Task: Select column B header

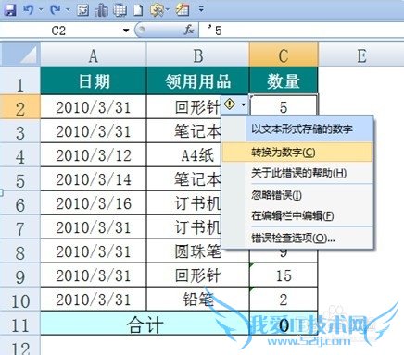Action: [197, 55]
